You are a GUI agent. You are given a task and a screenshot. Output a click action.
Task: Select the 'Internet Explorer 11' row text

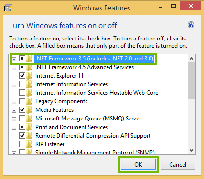[x=59, y=76]
